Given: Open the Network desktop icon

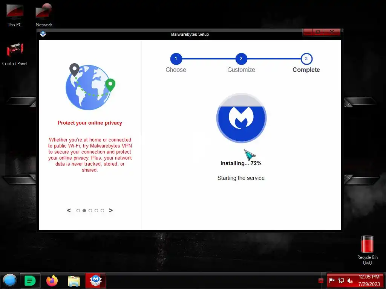Looking at the screenshot, I should pos(44,15).
